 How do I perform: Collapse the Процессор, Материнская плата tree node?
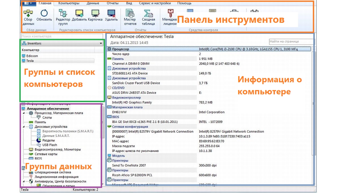(24, 113)
